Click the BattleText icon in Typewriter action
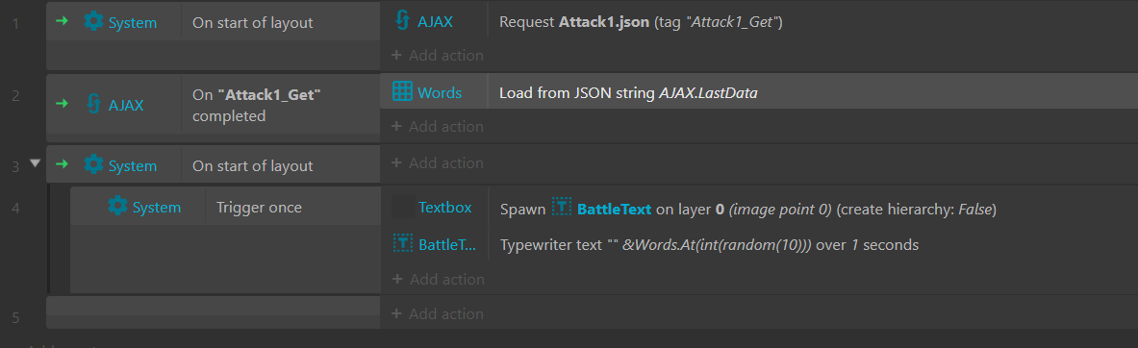 (x=403, y=243)
